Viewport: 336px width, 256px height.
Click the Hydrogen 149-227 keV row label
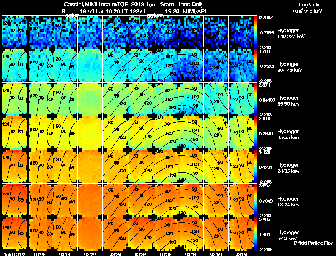point(291,34)
